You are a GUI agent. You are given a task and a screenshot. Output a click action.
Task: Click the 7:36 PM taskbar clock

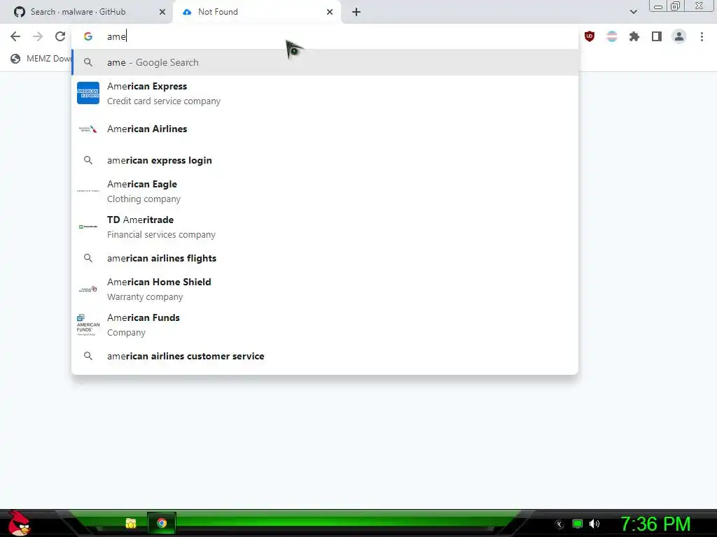coord(655,524)
